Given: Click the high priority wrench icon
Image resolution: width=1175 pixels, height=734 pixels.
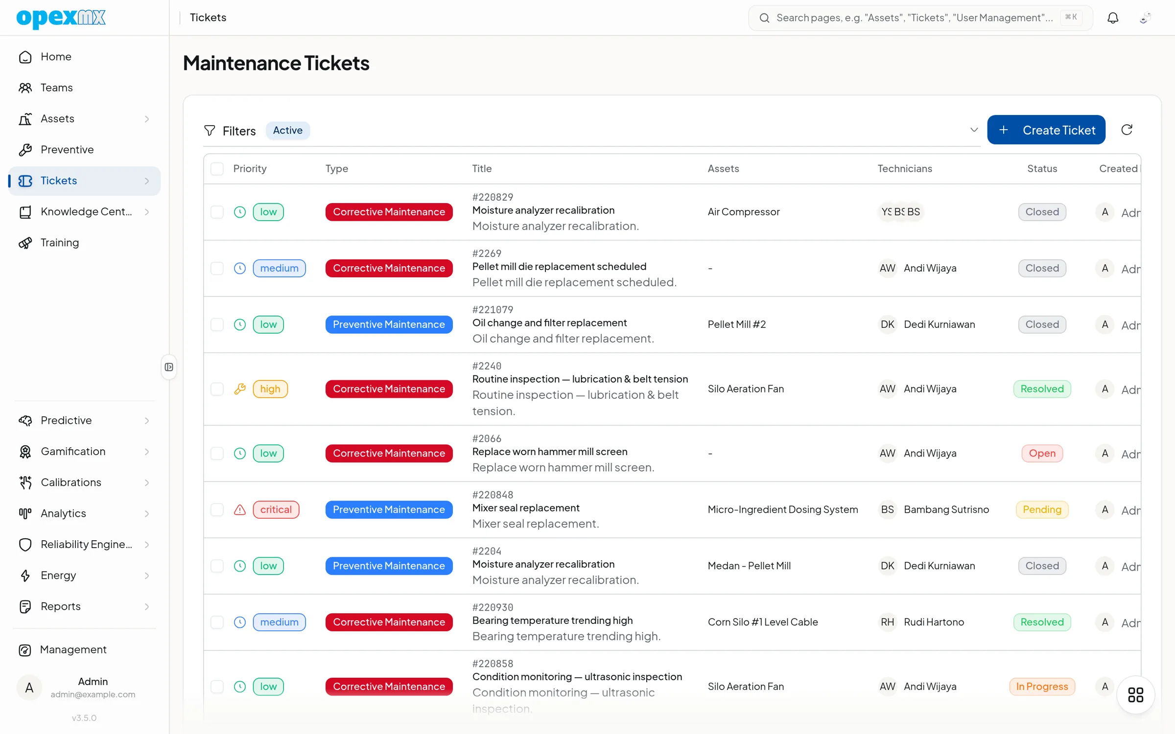Looking at the screenshot, I should (x=240, y=389).
